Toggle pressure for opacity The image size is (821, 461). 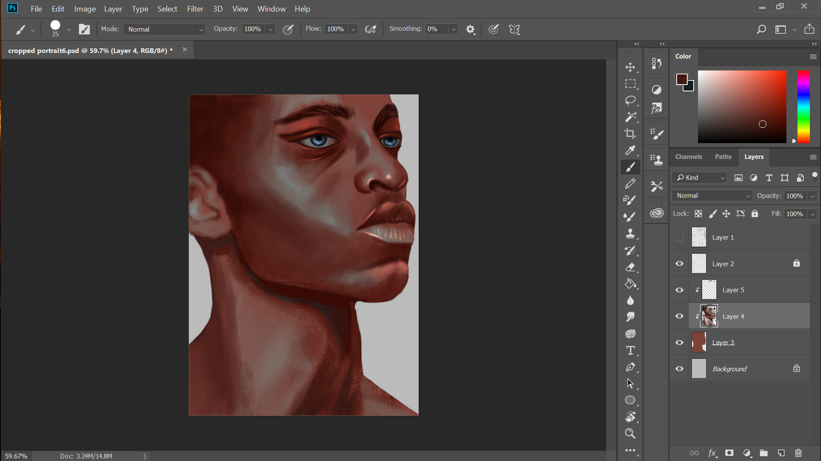[288, 29]
